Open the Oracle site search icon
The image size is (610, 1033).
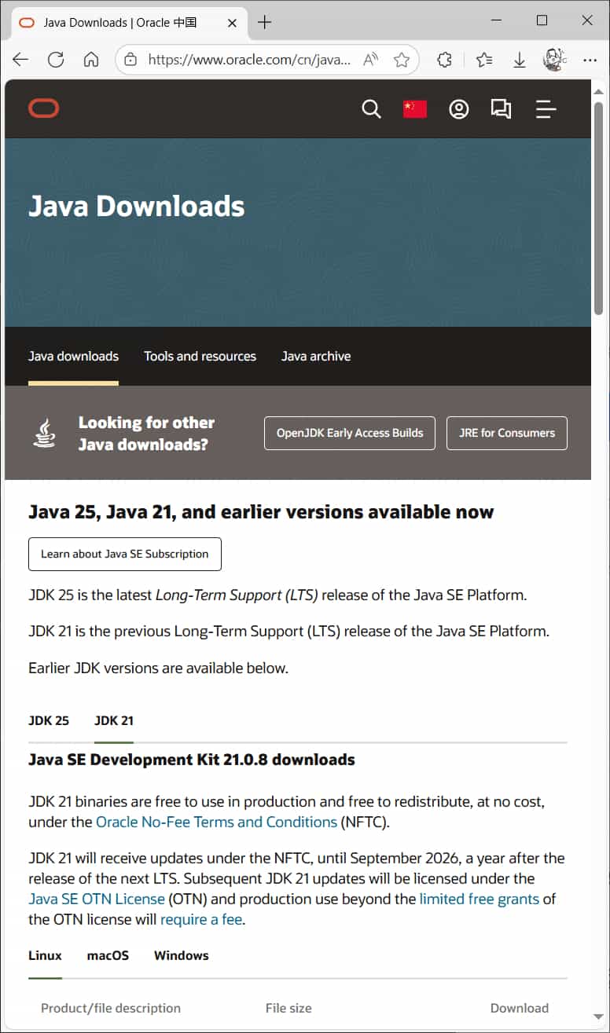[x=371, y=109]
